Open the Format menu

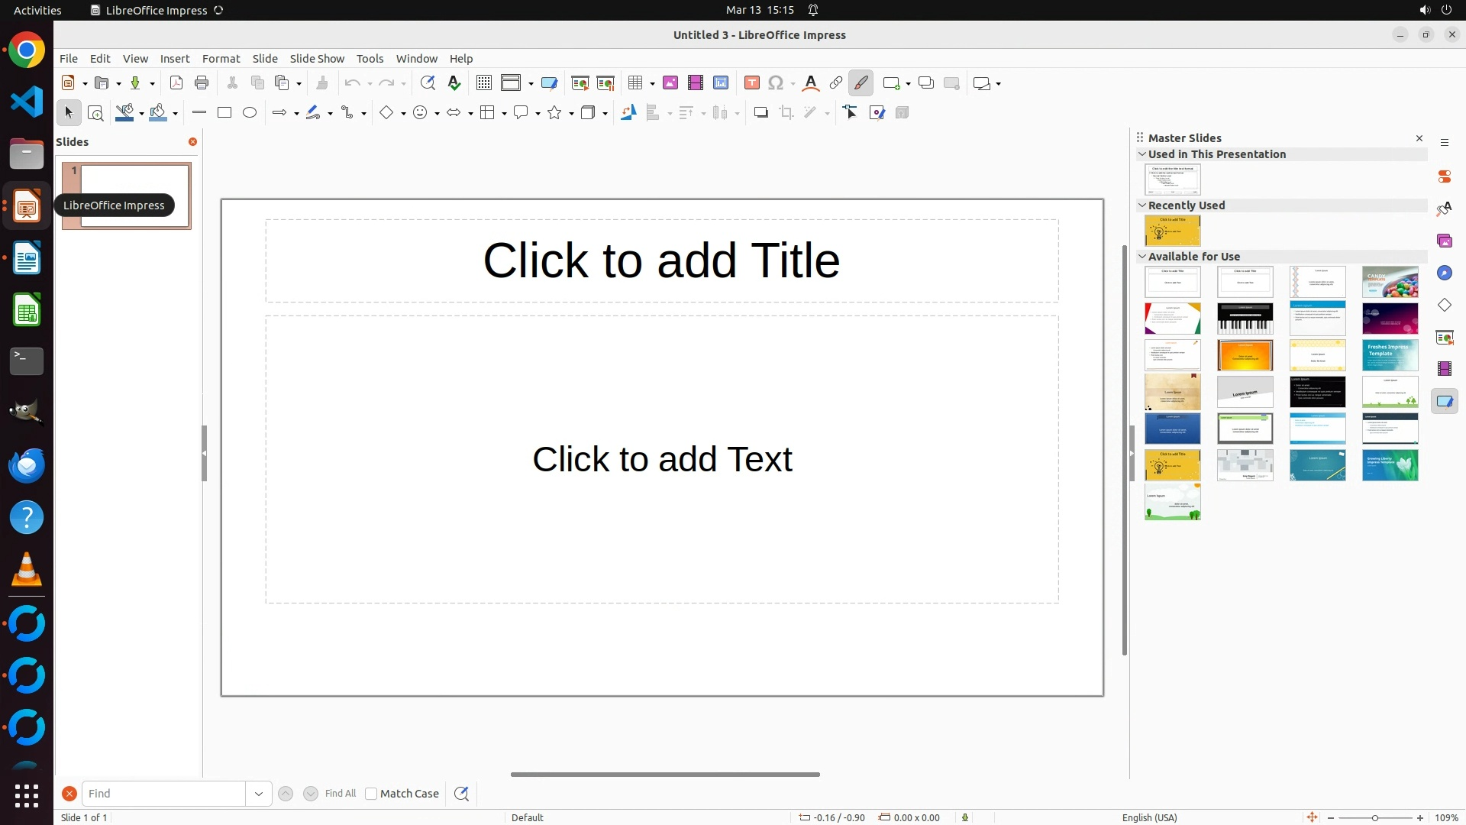[x=221, y=59]
